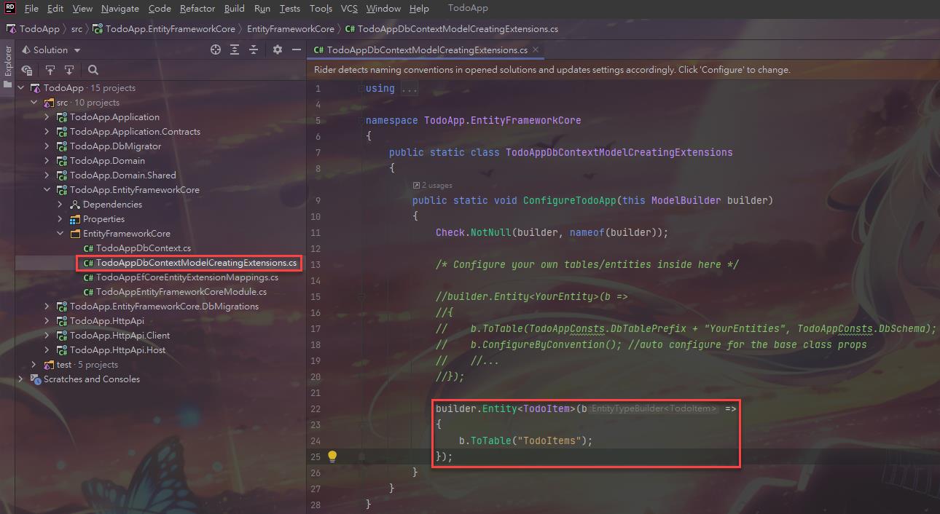Collapse the EntityFrameworkCore folder

(x=60, y=234)
